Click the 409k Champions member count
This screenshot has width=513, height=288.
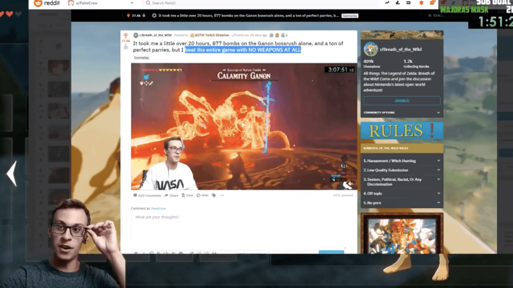click(x=371, y=64)
